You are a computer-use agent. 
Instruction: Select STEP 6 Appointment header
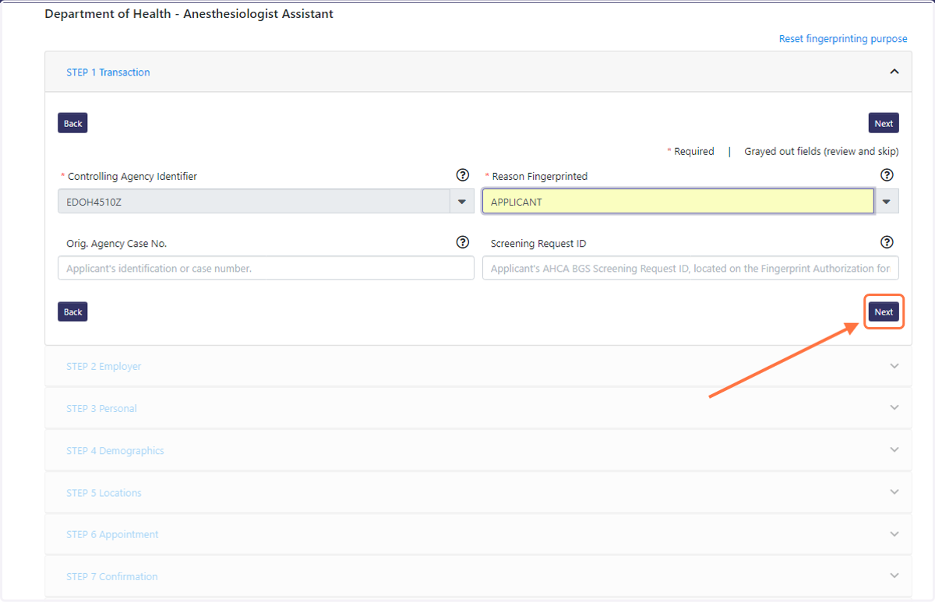(478, 534)
